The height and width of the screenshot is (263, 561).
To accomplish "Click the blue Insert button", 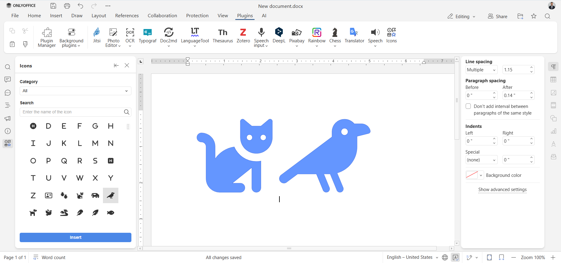I will pyautogui.click(x=75, y=237).
